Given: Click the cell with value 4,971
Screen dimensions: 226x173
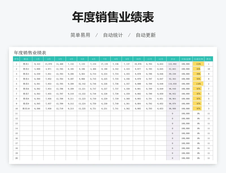Looking at the screenshot, I should click(48, 69).
